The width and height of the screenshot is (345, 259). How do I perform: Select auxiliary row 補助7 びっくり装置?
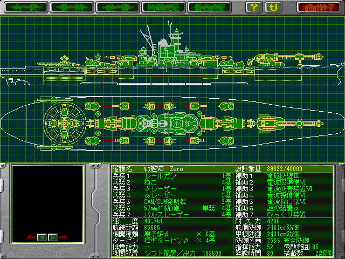[284, 214]
